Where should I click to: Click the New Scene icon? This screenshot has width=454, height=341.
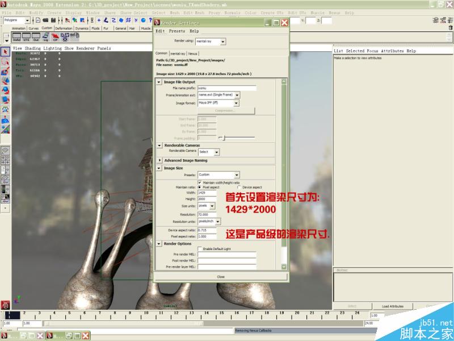coord(38,20)
